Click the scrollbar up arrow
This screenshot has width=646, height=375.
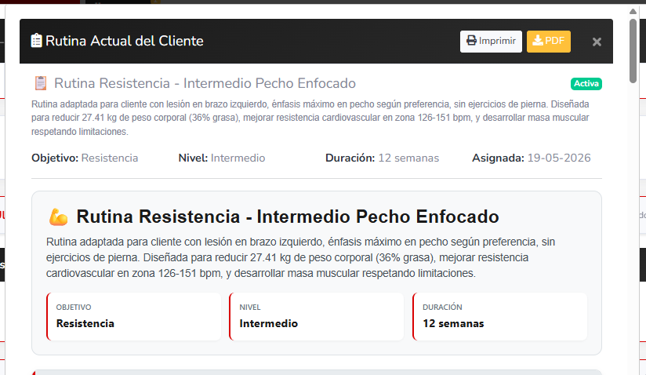633,12
